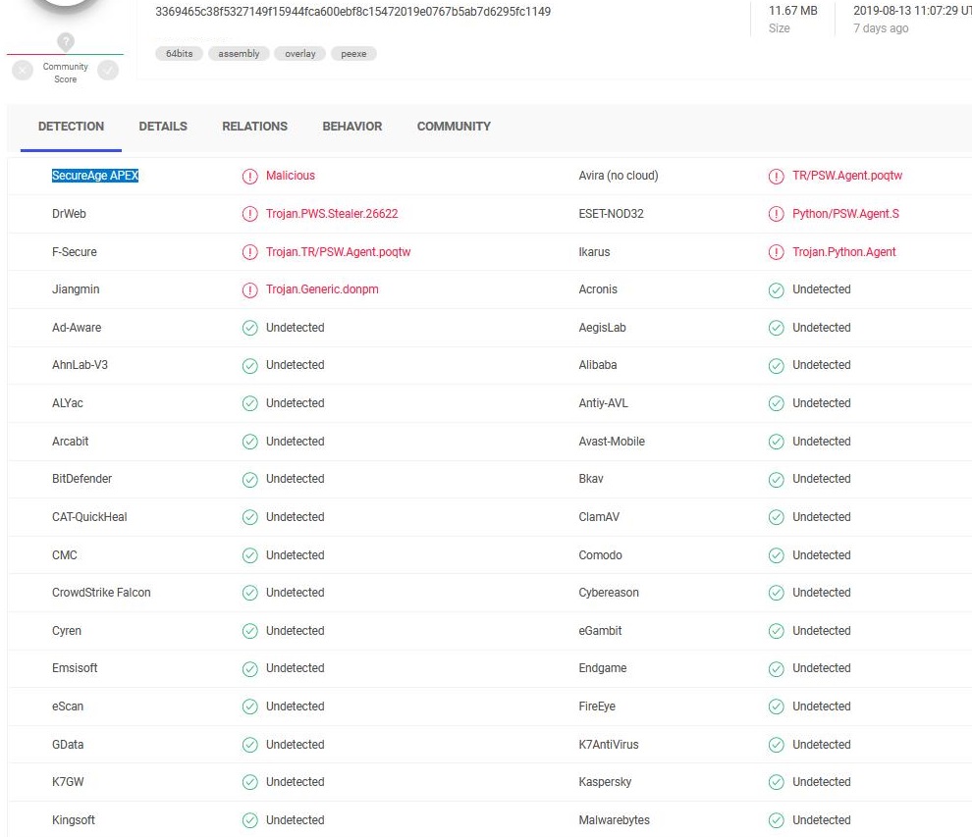Click the alert icon beside Trojan.Python.Agent
Screen dimensions: 972x837
776,253
